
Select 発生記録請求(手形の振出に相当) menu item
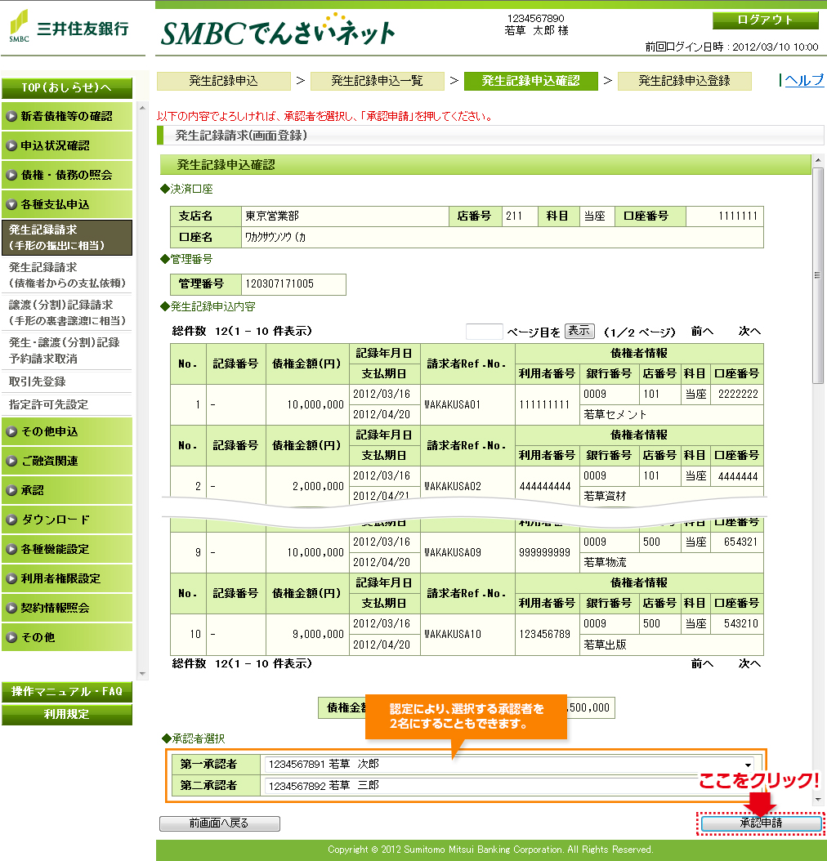[67, 238]
